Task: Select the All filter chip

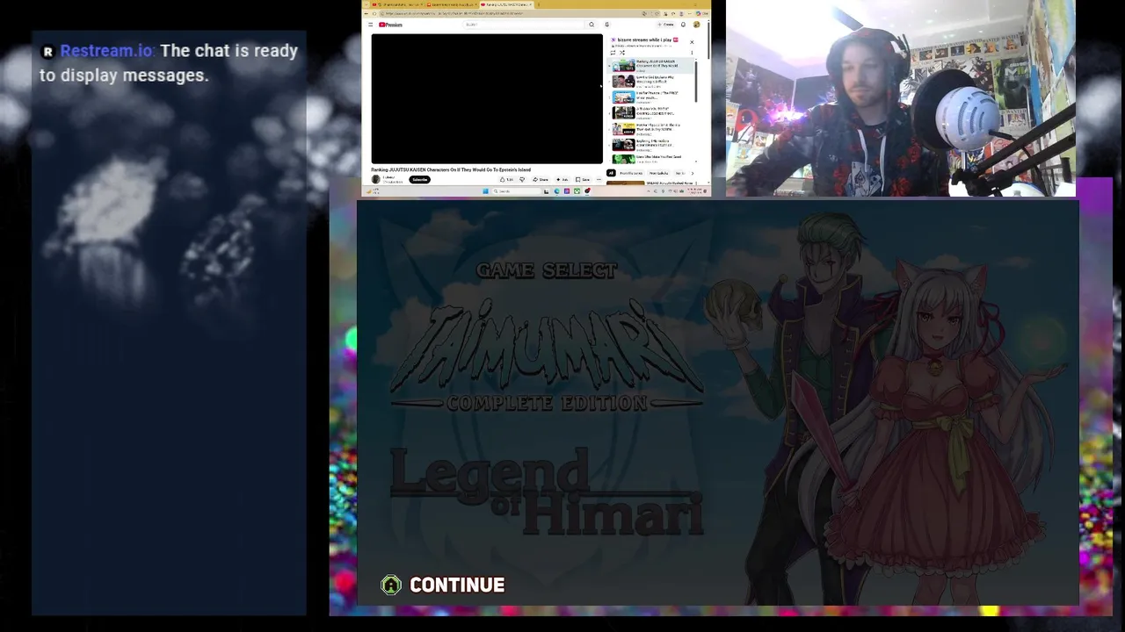Action: tap(611, 173)
